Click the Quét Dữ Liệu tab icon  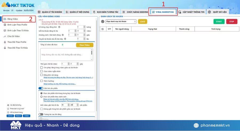[209, 12]
